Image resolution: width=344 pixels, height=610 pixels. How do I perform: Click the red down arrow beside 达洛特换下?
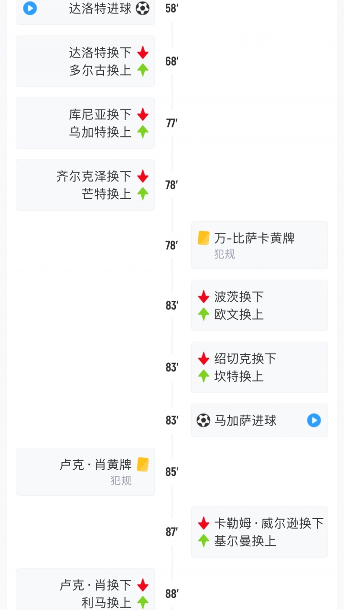click(x=142, y=53)
